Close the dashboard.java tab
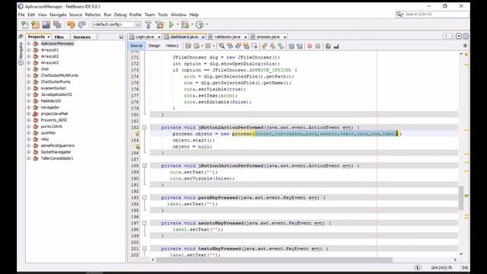 click(x=203, y=37)
